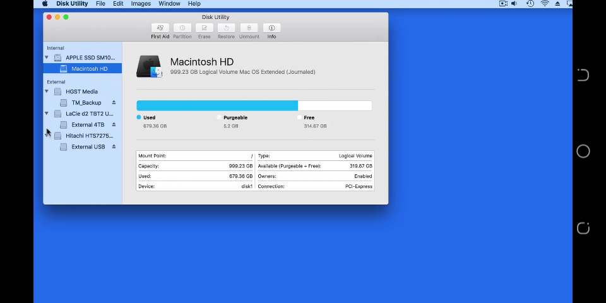The height and width of the screenshot is (303, 606).
Task: Click the Logical Volume type value
Action: 355,156
